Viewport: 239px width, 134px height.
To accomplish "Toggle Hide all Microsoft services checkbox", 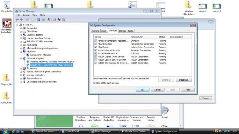I will (x=95, y=83).
